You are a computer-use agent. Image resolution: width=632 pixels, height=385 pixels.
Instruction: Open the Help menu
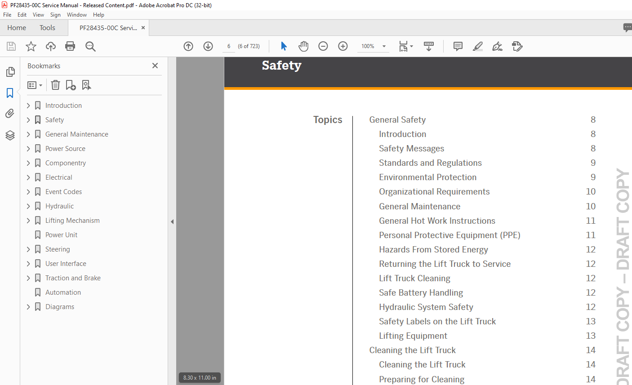coord(98,15)
